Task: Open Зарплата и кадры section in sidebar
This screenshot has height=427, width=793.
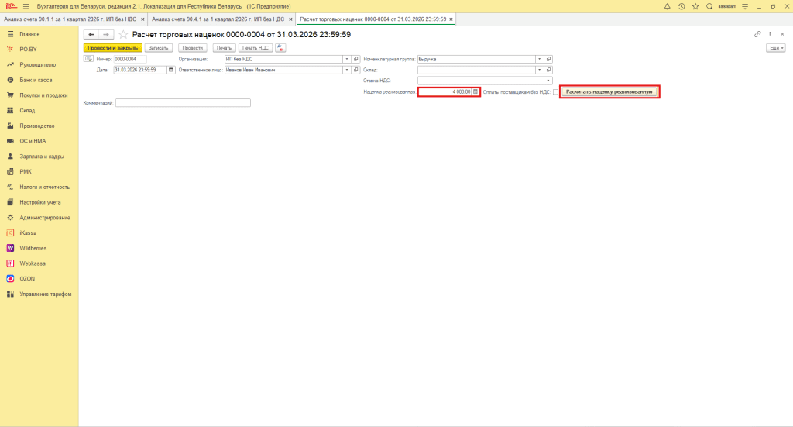Action: pyautogui.click(x=41, y=156)
